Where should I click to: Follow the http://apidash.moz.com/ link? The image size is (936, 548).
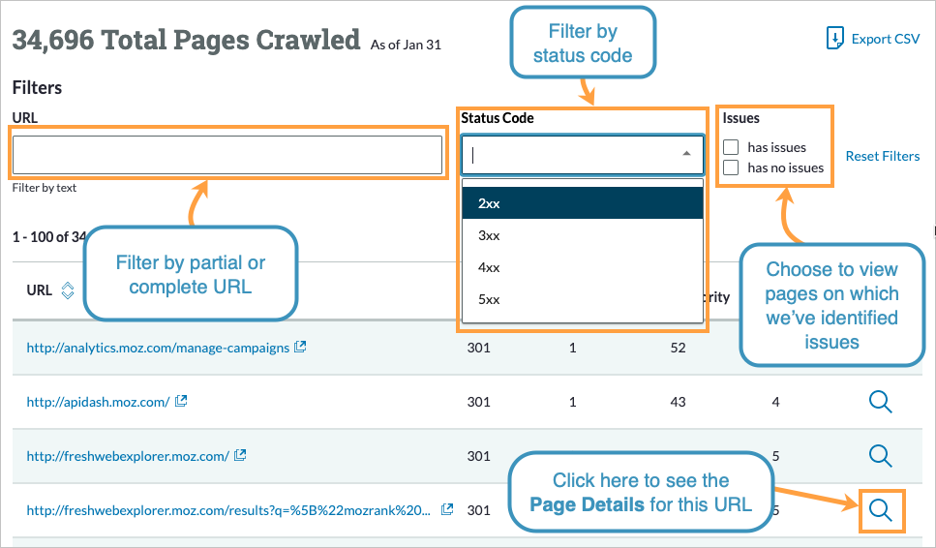point(98,402)
